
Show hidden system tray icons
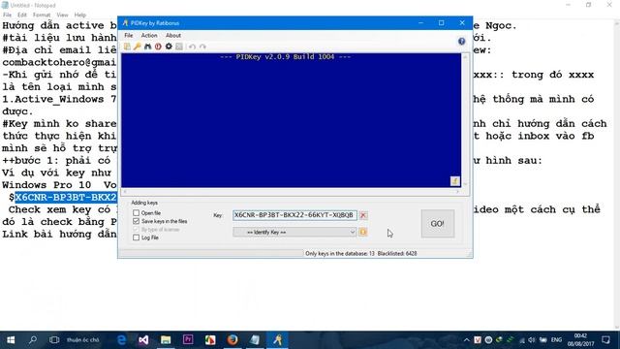pyautogui.click(x=467, y=340)
